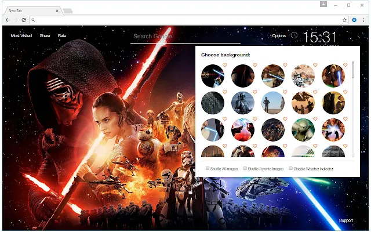Favorite the flying creatures desert background heart
This screenshot has width=371, height=232.
pos(315,92)
